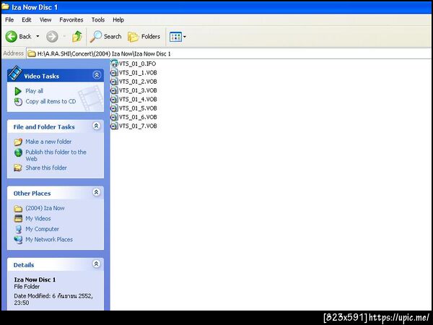Expand the Views dropdown arrow
The width and height of the screenshot is (433, 325).
pos(185,37)
